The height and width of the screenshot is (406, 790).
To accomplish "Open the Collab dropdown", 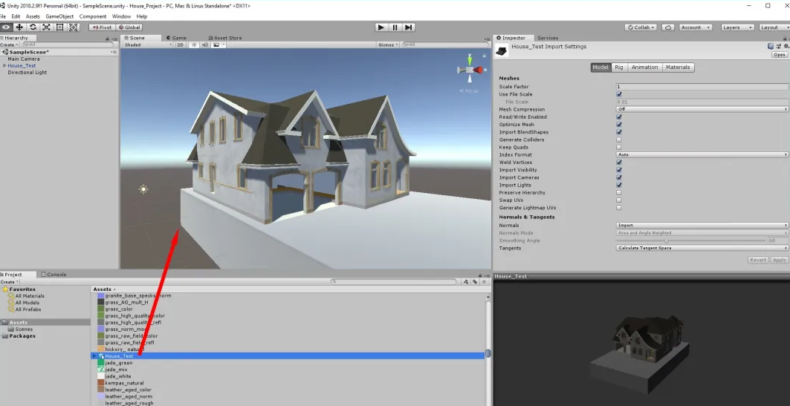I will 641,27.
